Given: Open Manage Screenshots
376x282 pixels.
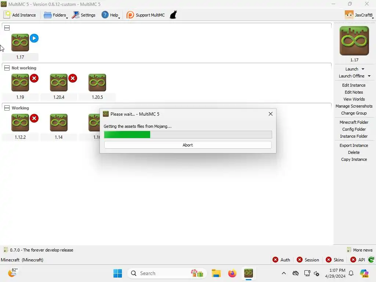Looking at the screenshot, I should pos(354,106).
